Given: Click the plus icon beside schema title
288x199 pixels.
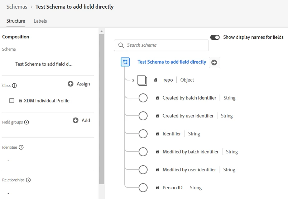Looking at the screenshot, I should 214,63.
